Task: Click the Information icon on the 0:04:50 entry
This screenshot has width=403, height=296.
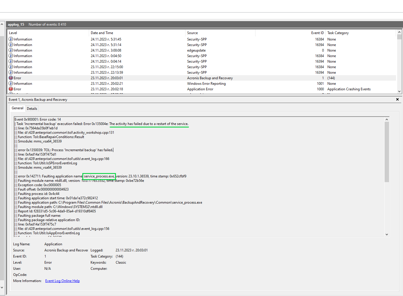Action: [11, 56]
